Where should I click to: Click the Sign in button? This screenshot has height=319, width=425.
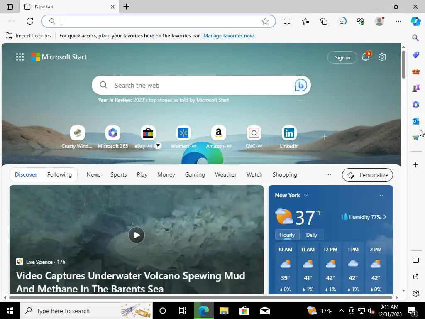point(342,57)
